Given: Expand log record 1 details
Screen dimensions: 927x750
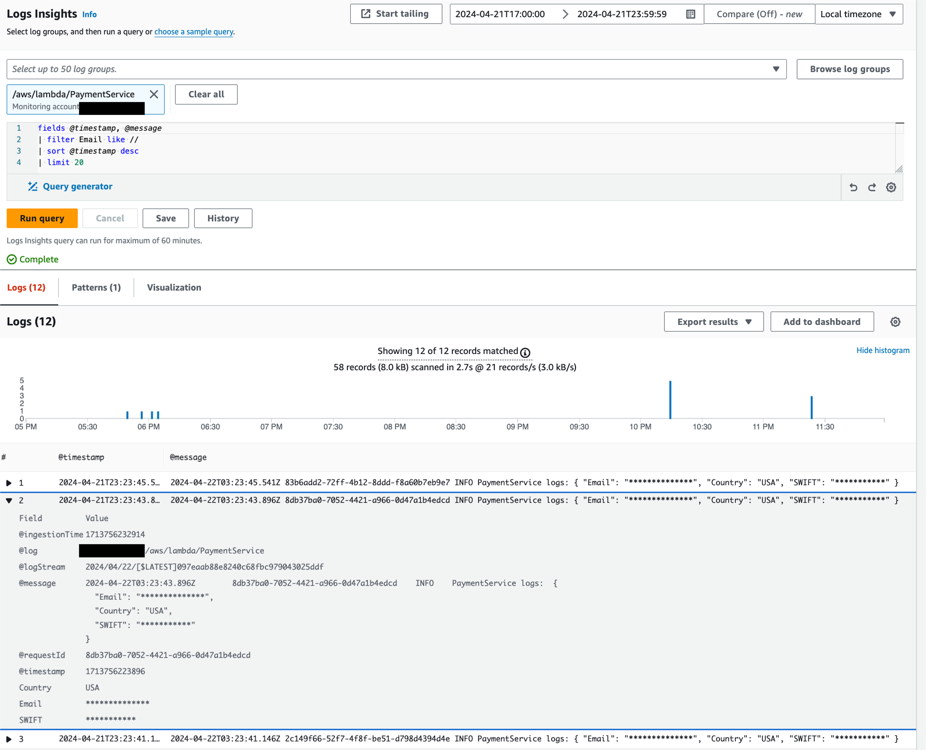Looking at the screenshot, I should pos(10,483).
